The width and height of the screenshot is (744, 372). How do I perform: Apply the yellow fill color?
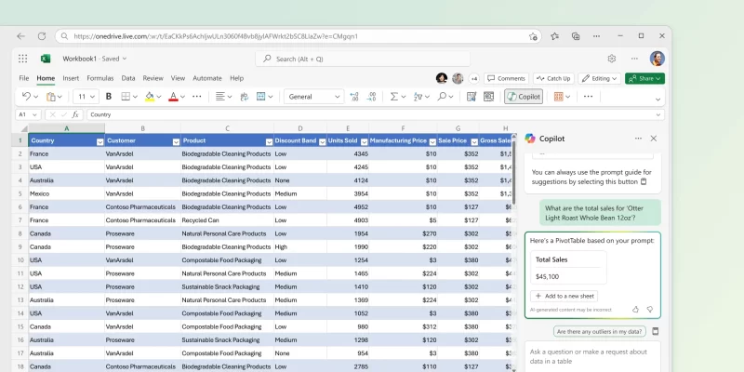point(150,97)
